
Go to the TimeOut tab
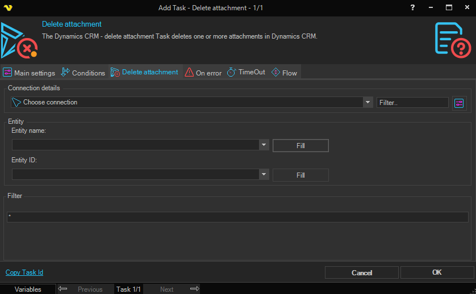(246, 73)
